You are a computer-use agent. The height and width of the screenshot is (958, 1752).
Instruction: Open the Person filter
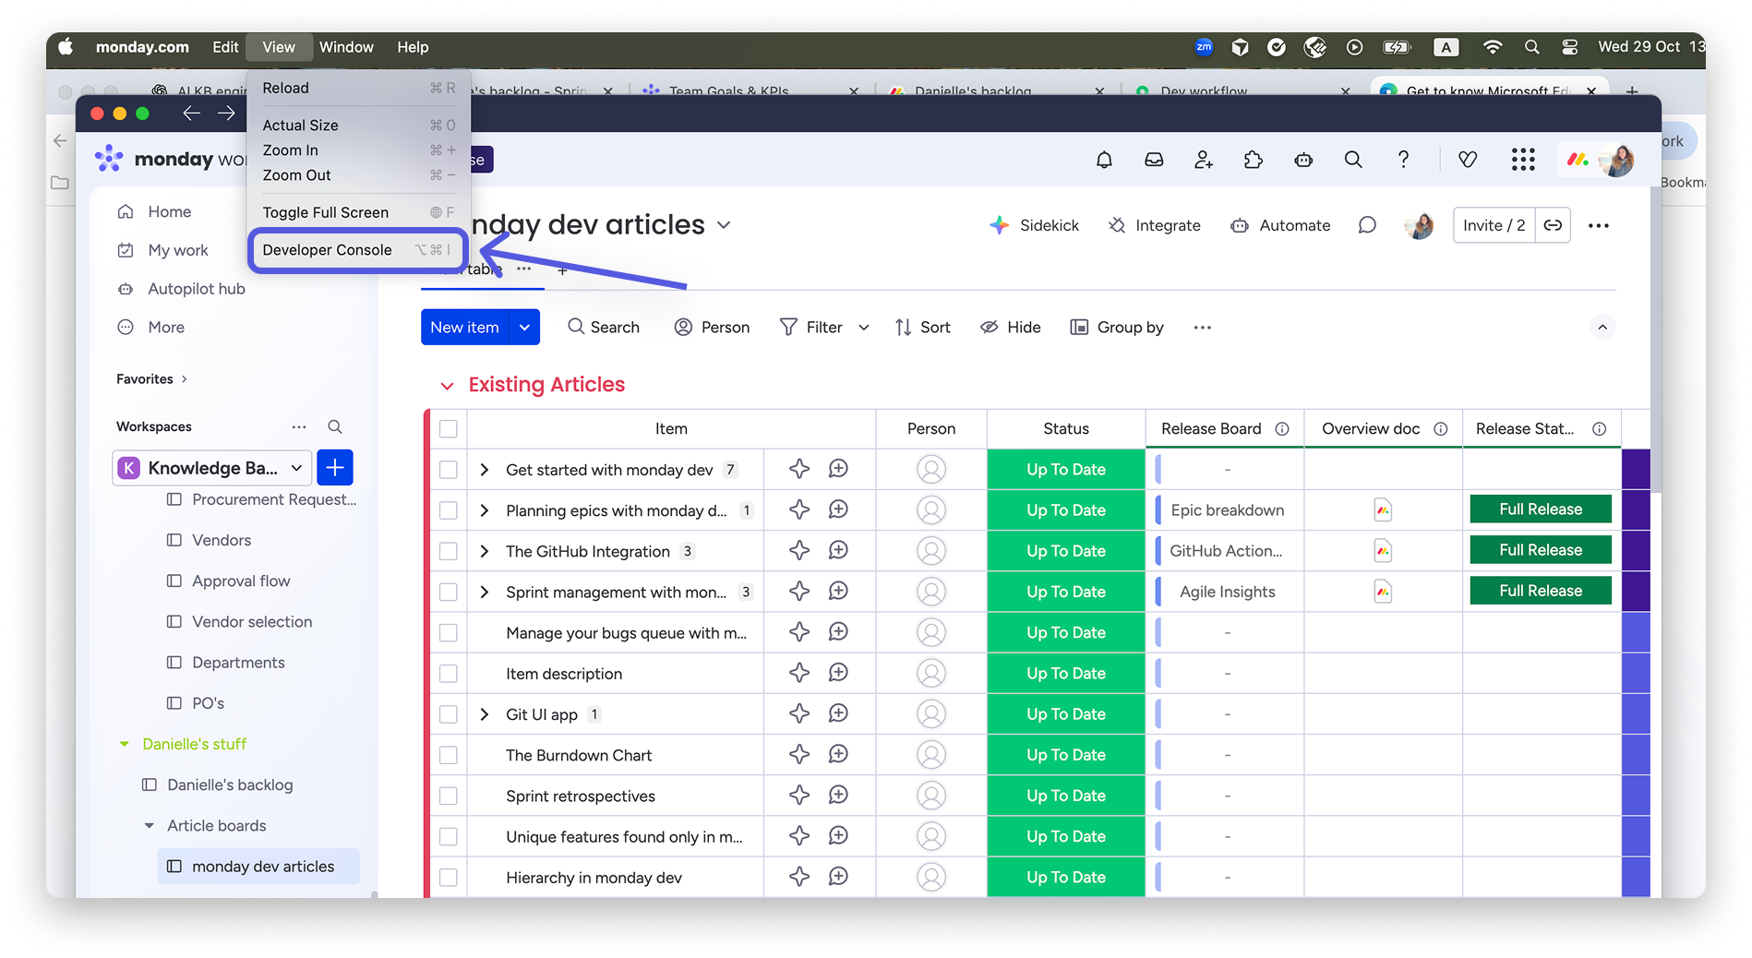712,328
